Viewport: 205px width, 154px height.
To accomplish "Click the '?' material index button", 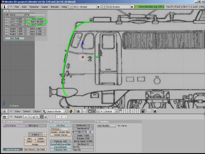I will coord(45,134).
